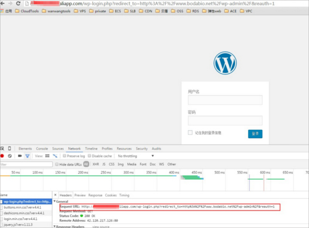
Task: Clear network log with circle-slash icon
Action: (10, 156)
